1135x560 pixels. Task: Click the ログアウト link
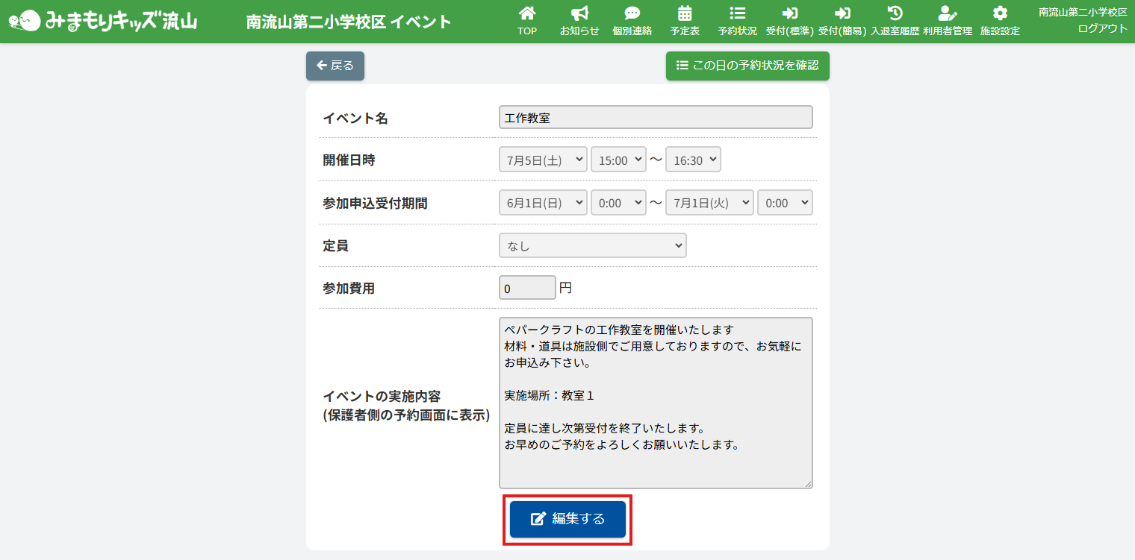[x=1102, y=28]
